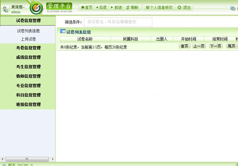This screenshot has width=238, height=166.
Task: Click the 退出 logout button
Action: point(184,8)
